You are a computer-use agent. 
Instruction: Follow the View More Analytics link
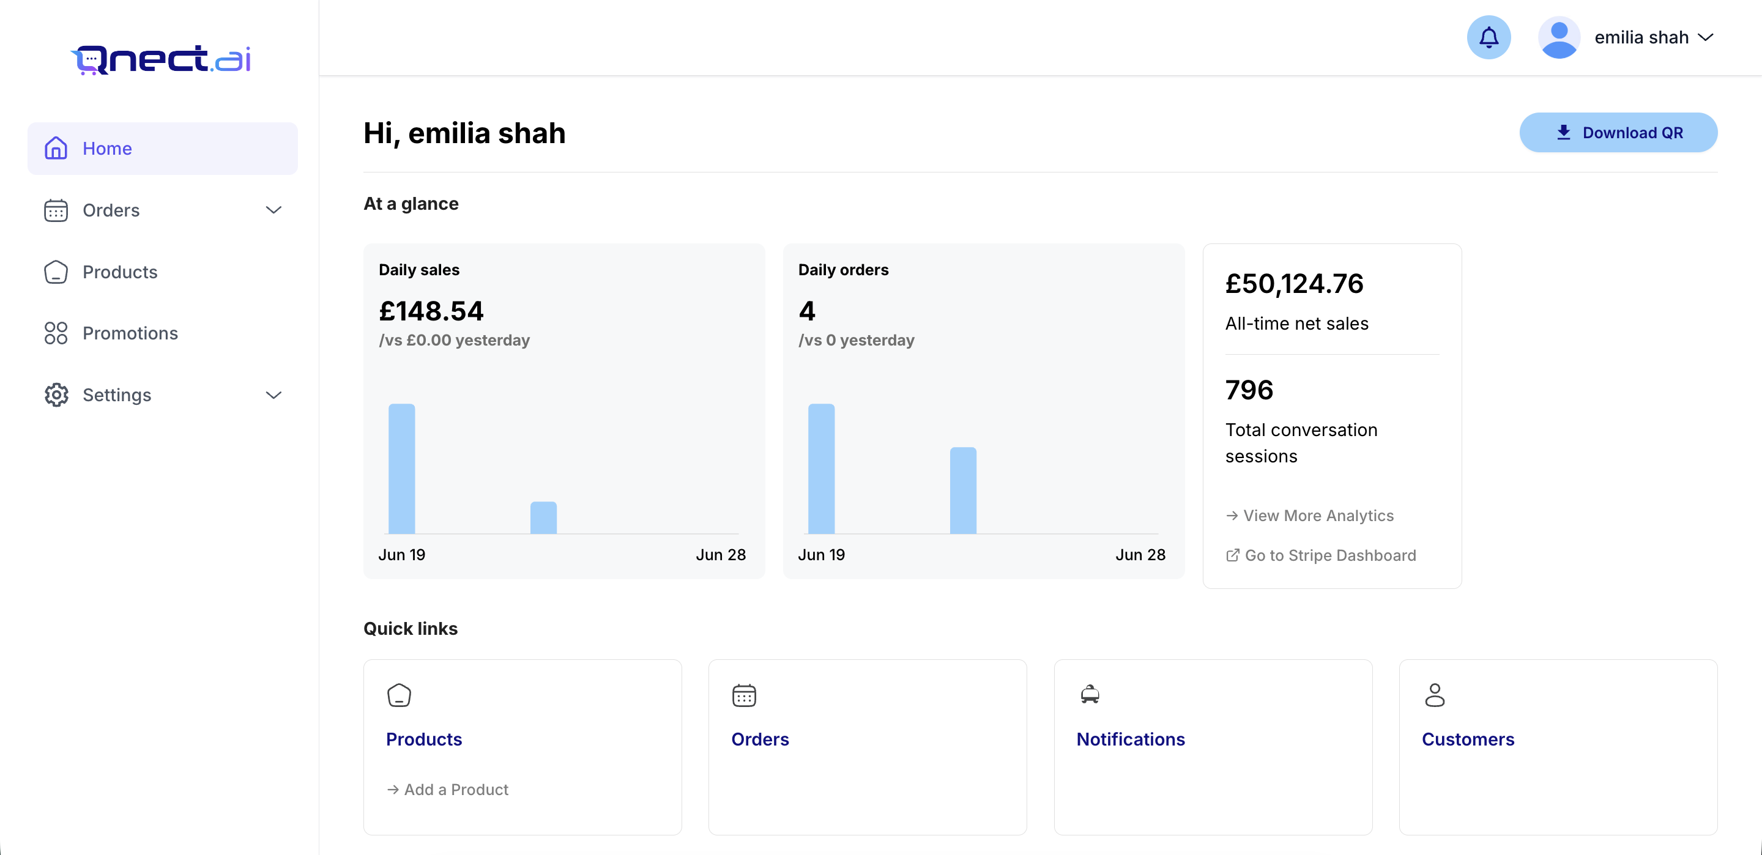1318,516
